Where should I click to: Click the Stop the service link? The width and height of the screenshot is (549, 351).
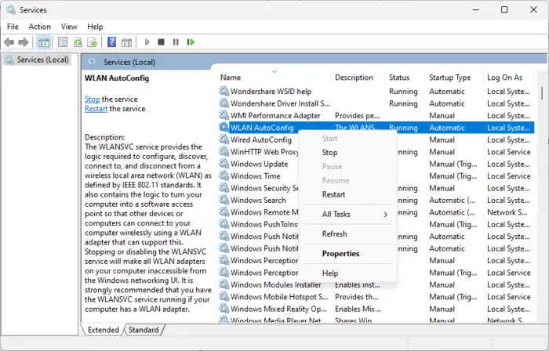pos(92,100)
